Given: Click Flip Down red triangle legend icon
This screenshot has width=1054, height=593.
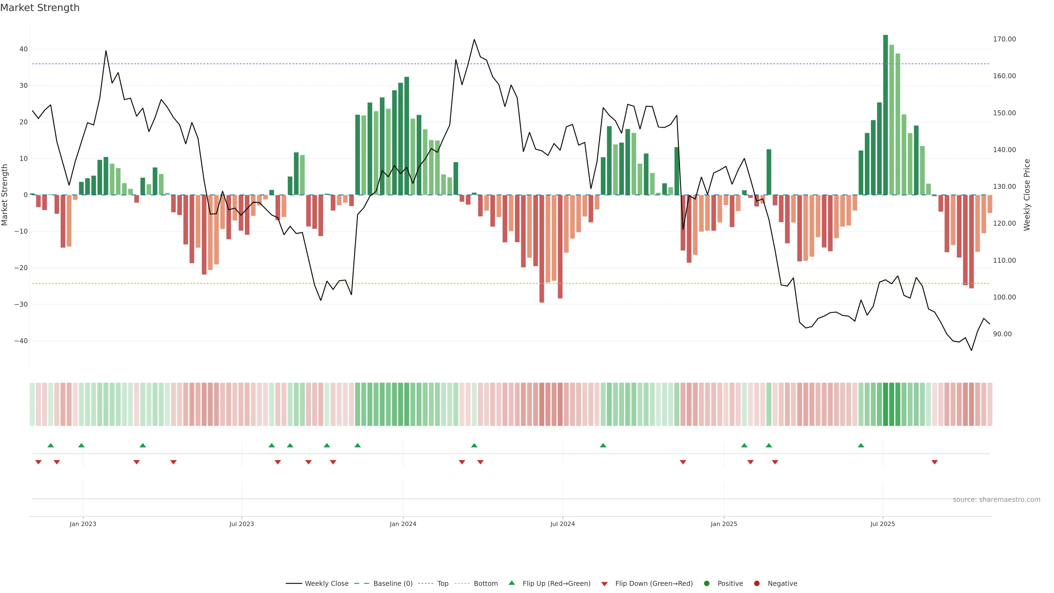Looking at the screenshot, I should pyautogui.click(x=604, y=584).
